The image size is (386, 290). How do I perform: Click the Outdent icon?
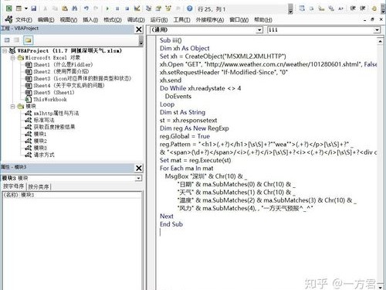pyautogui.click(x=363, y=9)
